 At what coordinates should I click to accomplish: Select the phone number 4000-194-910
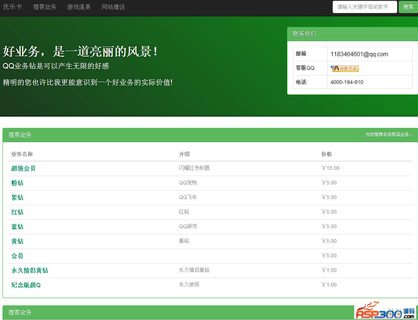(347, 82)
